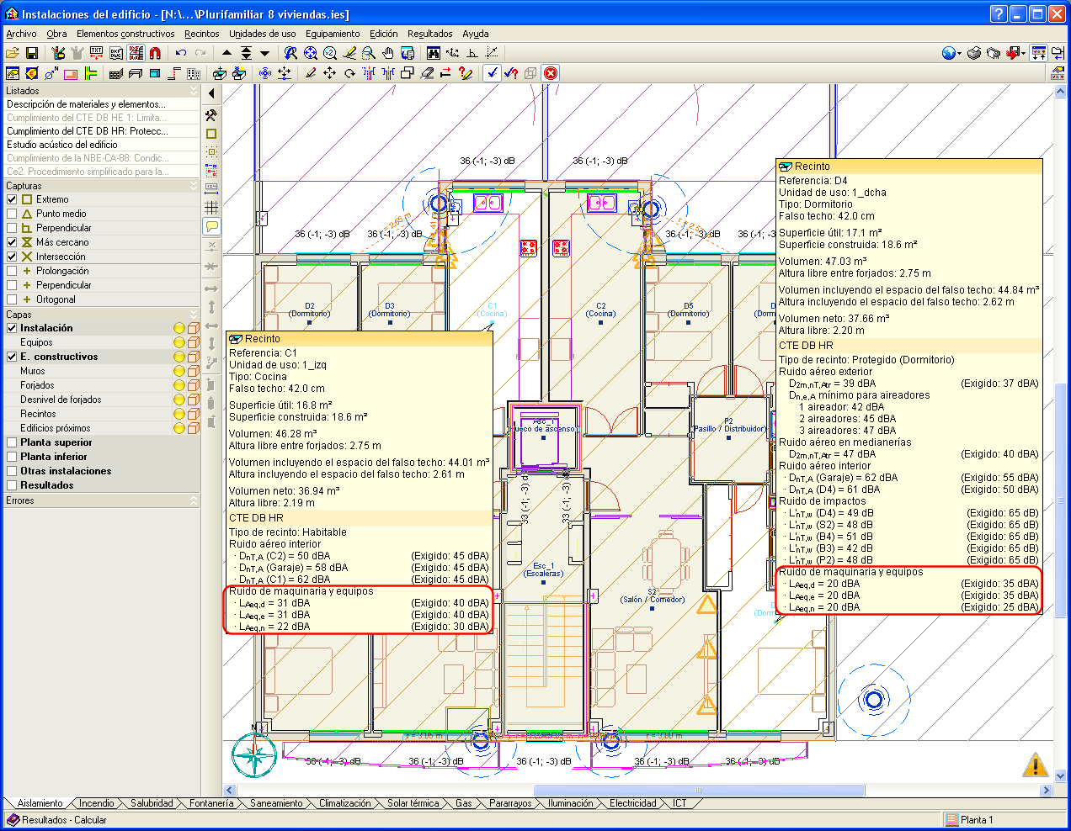Select the speech bubble information tool

211,226
